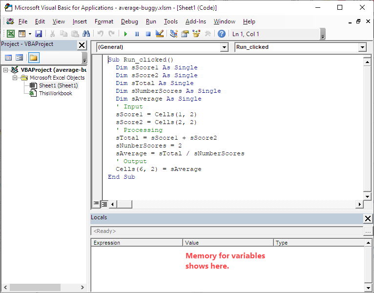Open the Run menu
The width and height of the screenshot is (374, 293).
tap(151, 21)
